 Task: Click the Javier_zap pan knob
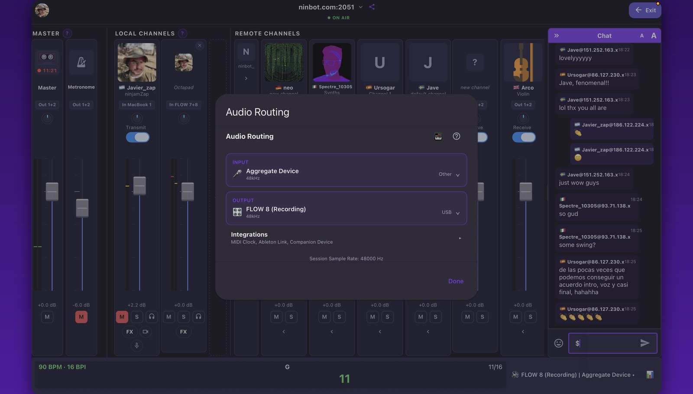coord(137,117)
